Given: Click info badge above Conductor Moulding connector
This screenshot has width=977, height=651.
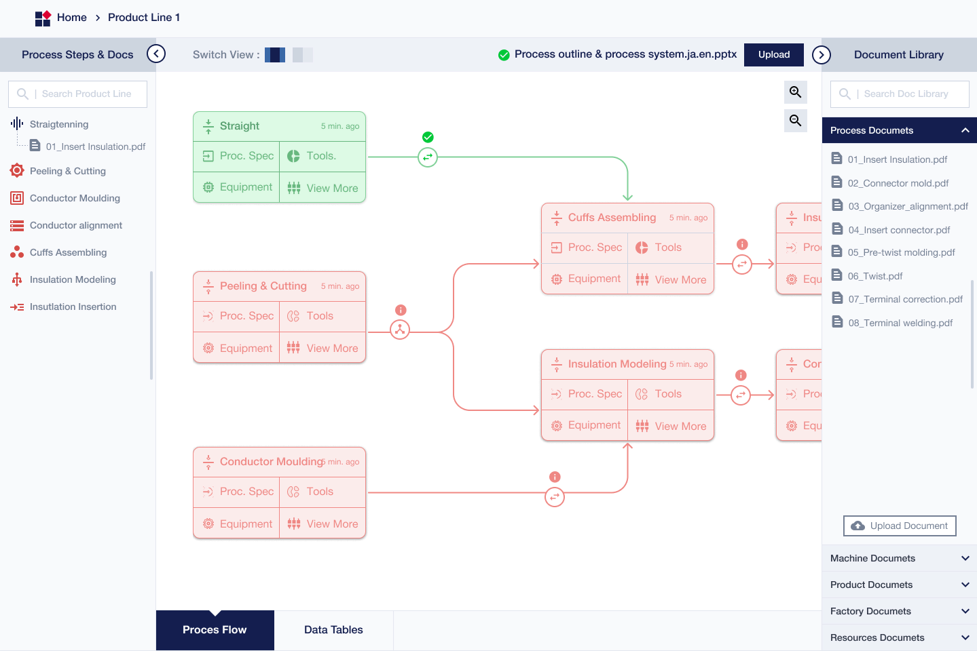Looking at the screenshot, I should pyautogui.click(x=555, y=477).
